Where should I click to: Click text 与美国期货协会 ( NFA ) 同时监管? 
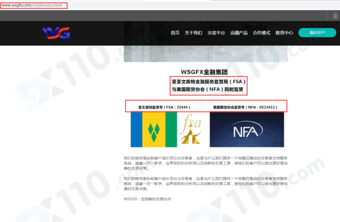click(207, 90)
